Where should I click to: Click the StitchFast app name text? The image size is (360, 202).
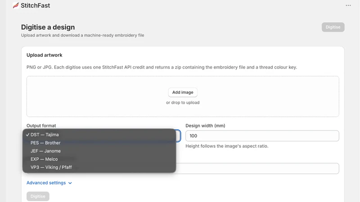click(x=36, y=5)
